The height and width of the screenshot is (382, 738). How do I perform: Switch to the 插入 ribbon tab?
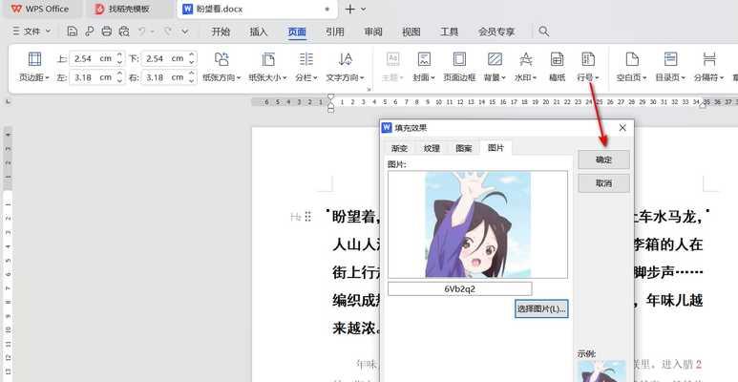[x=259, y=32]
